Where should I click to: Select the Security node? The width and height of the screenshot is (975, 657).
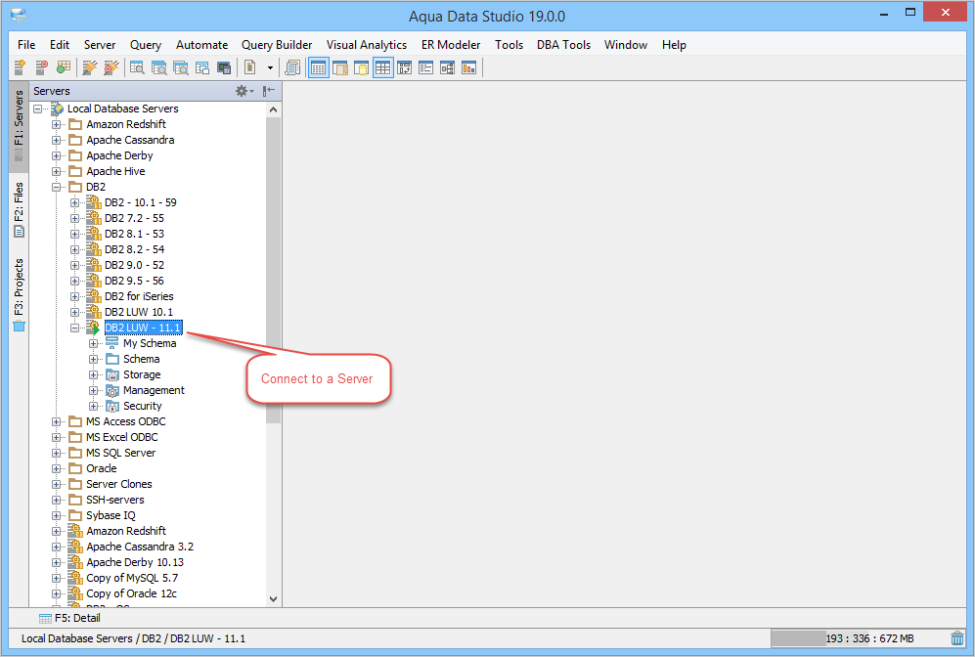[x=143, y=406]
